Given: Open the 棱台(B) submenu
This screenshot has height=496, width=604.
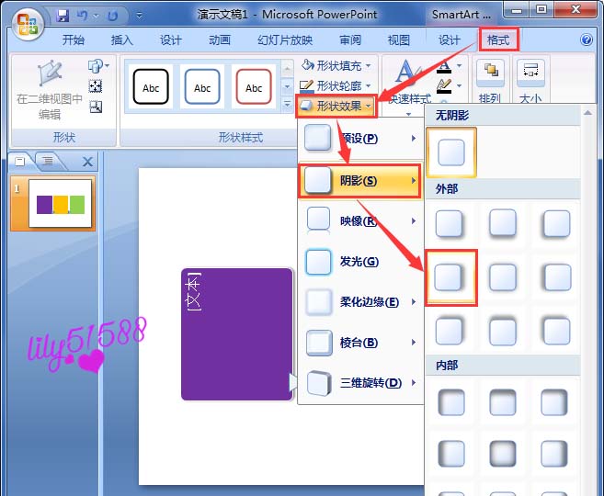Looking at the screenshot, I should tap(360, 343).
